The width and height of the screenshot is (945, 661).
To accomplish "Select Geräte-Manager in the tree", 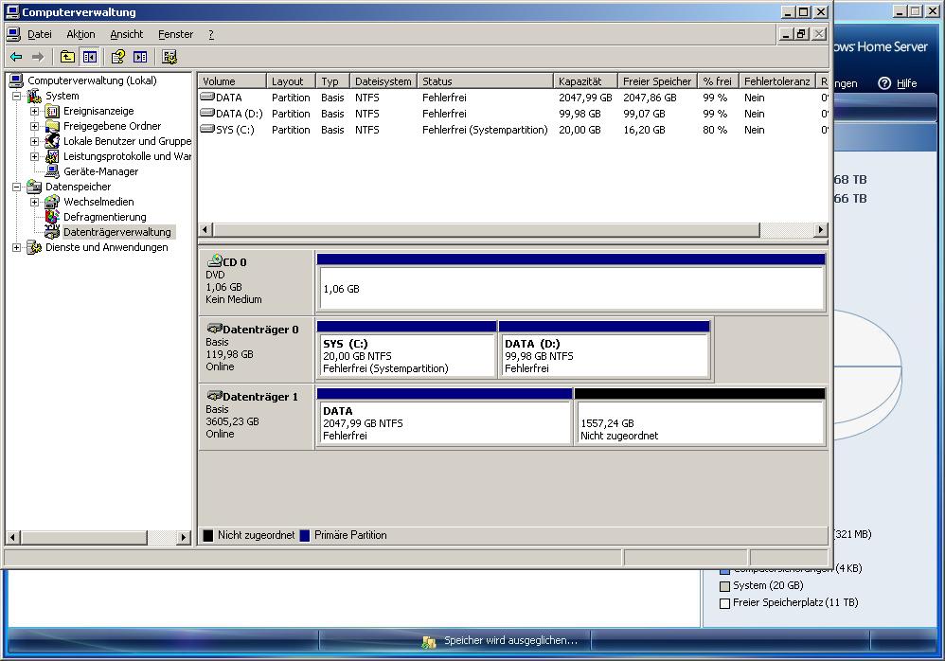I will (x=100, y=171).
